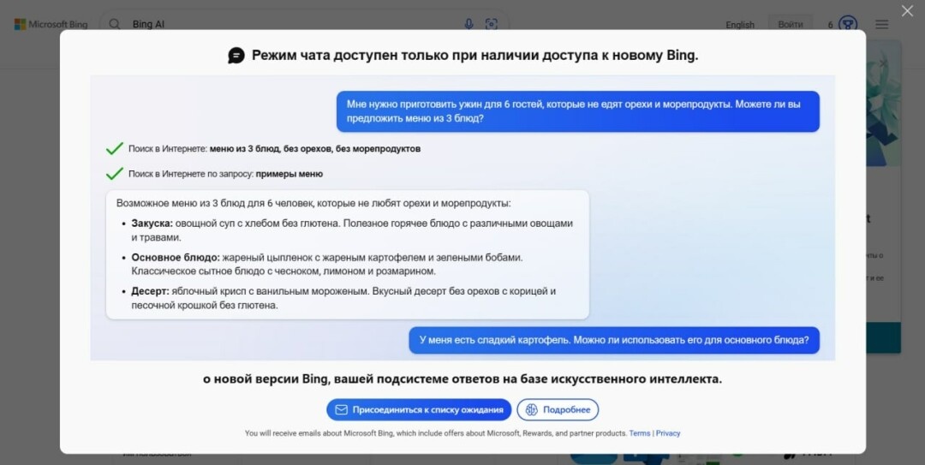Click the Закуска menu item text
Image resolution: width=925 pixels, height=465 pixels.
352,230
